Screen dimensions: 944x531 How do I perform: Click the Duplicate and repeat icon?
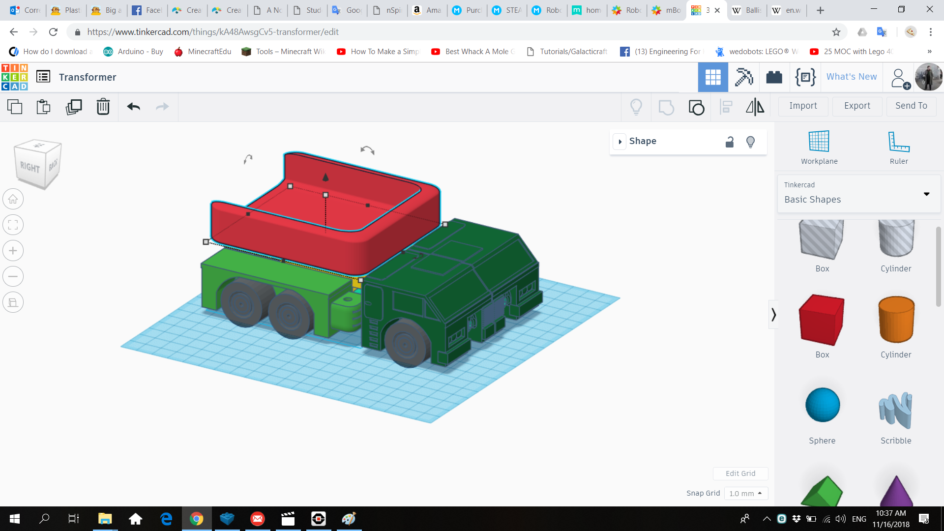point(74,107)
